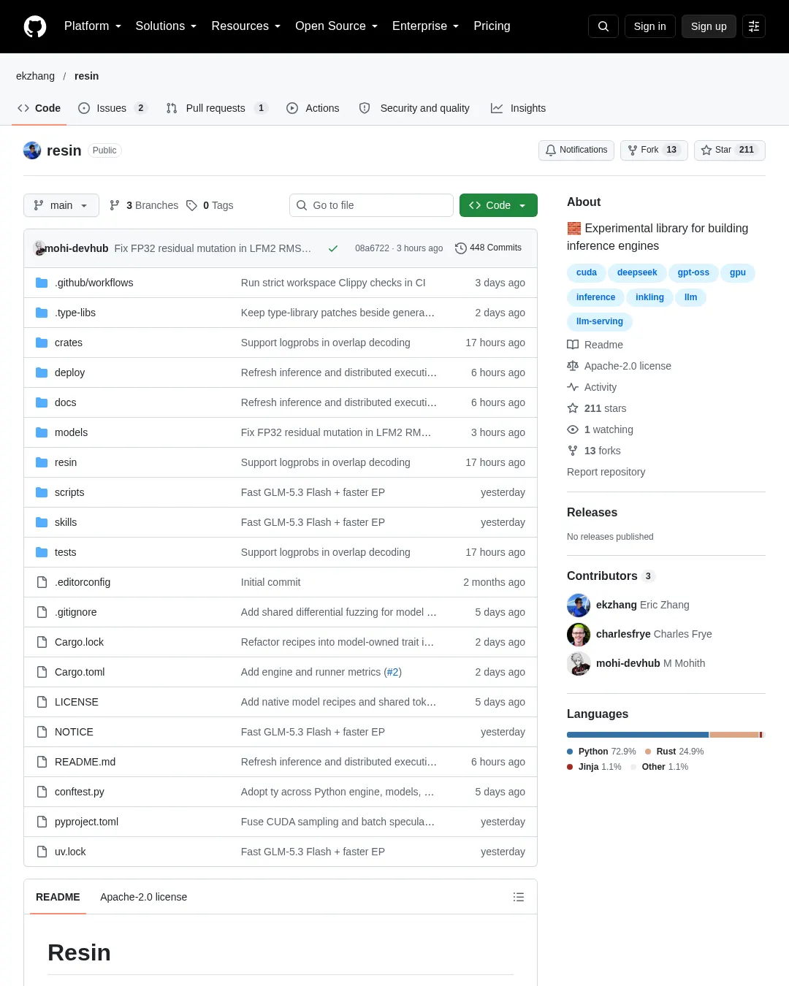789x986 pixels.
Task: Open the models folder
Action: pos(71,432)
